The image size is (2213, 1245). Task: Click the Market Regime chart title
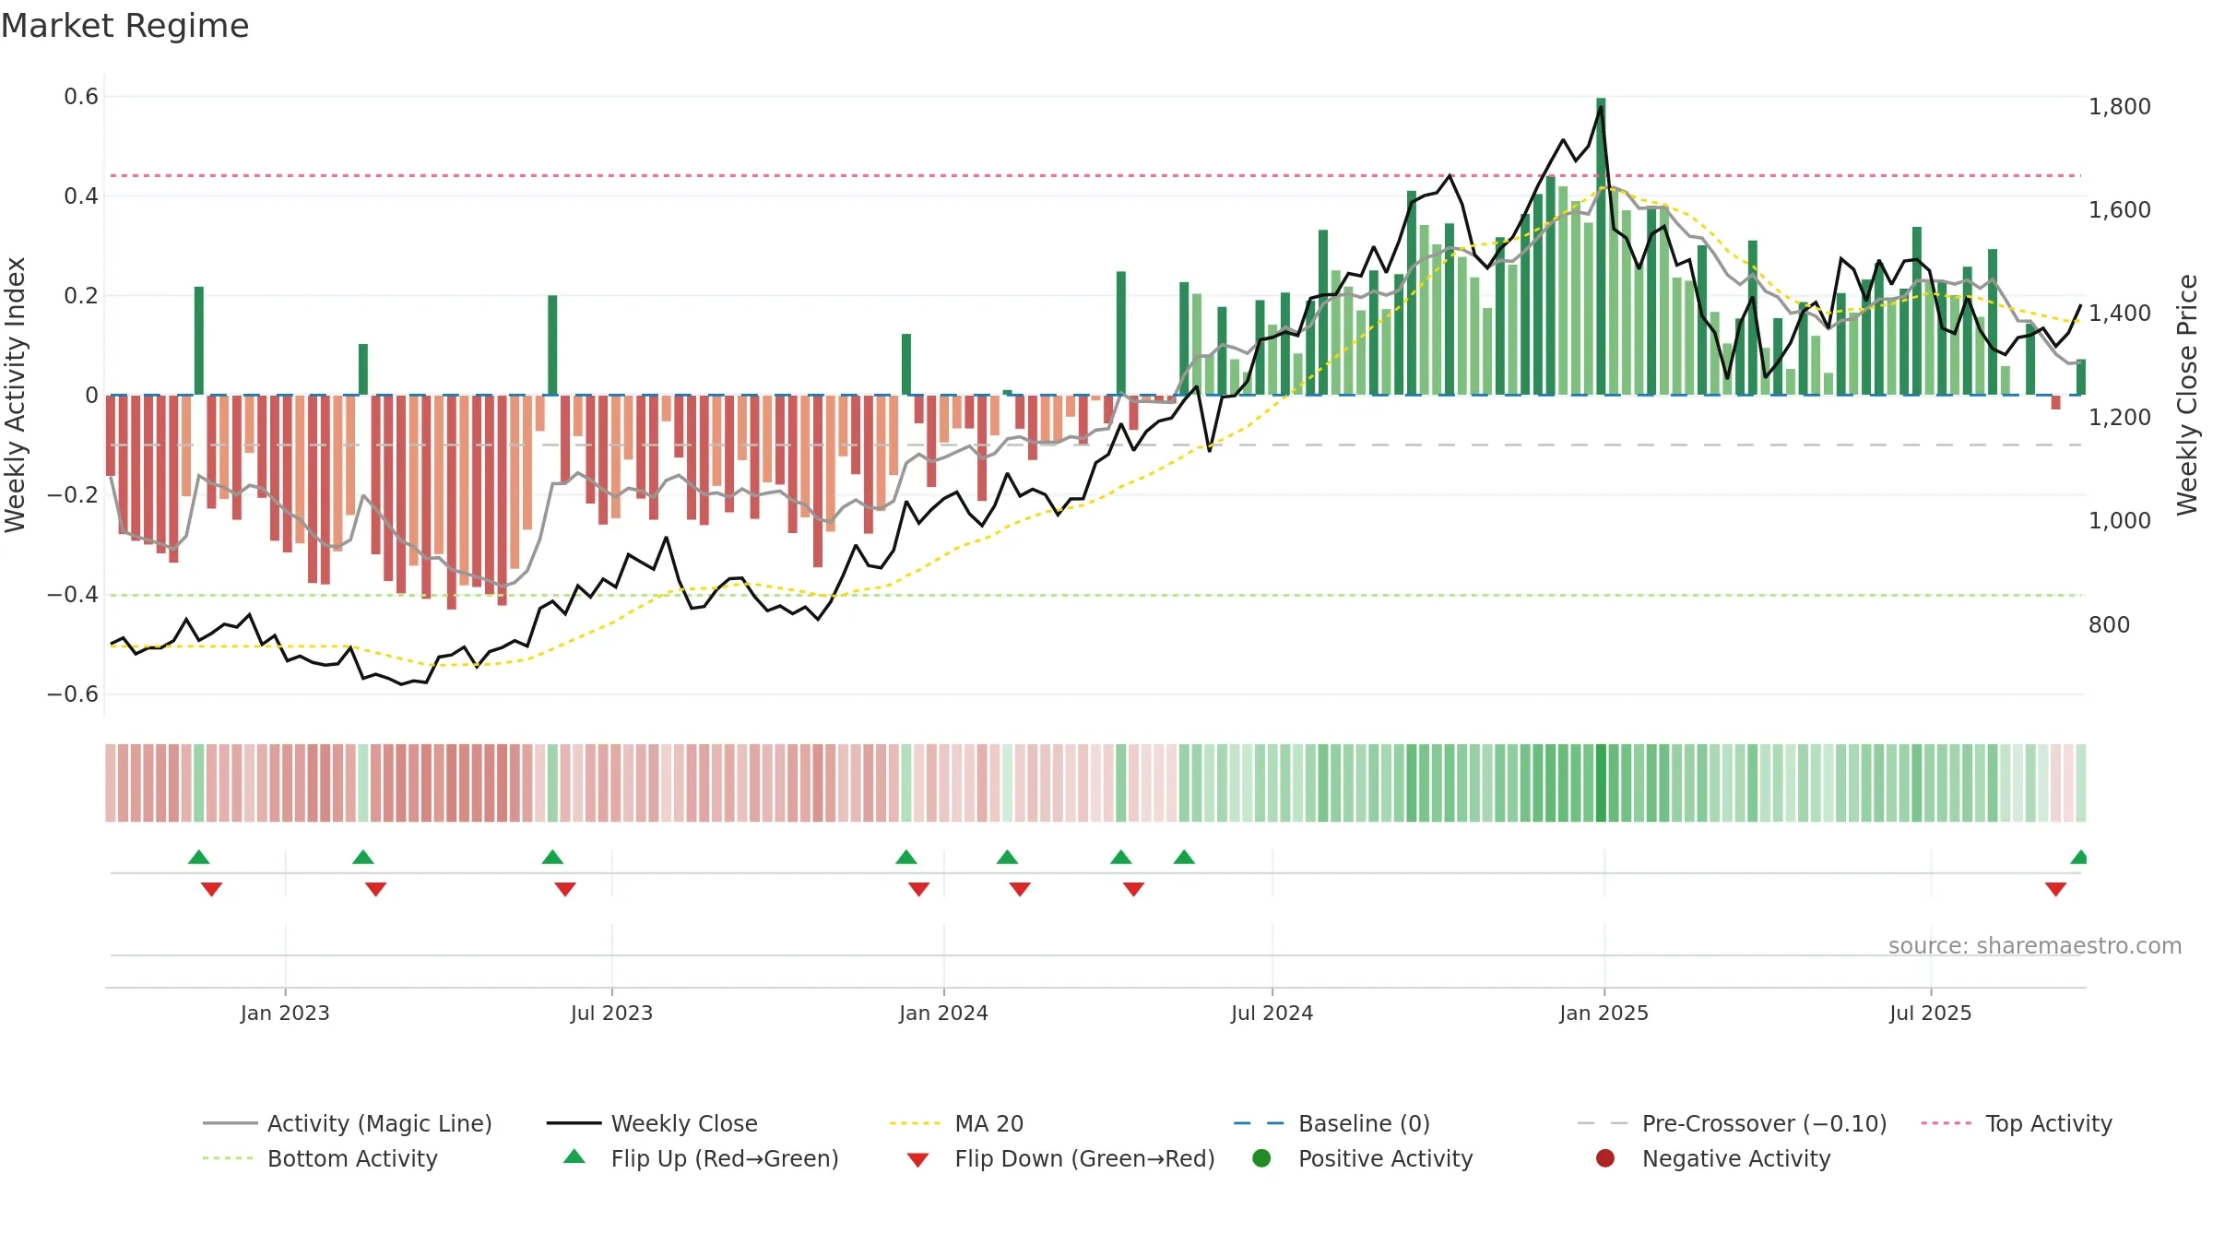coord(124,26)
